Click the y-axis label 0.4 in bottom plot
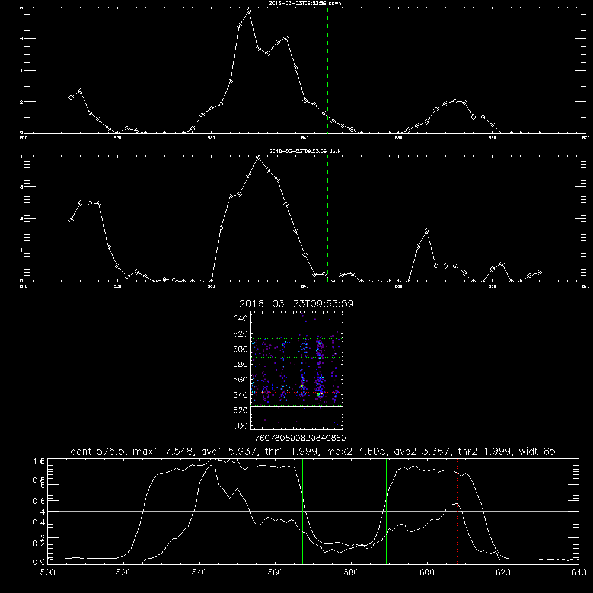 [x=39, y=522]
